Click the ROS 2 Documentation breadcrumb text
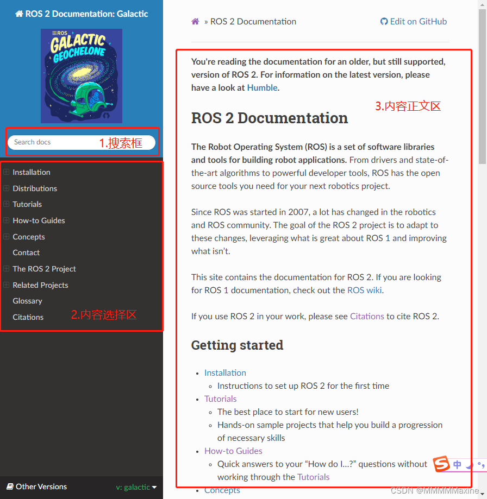Viewport: 487px width, 499px height. tap(253, 22)
